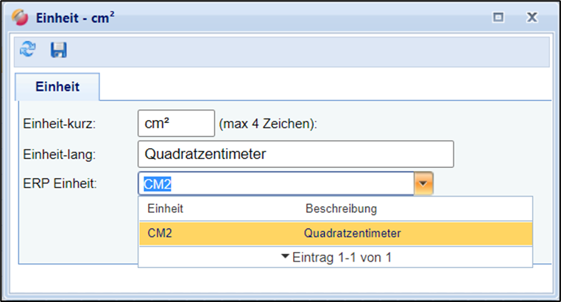Image resolution: width=561 pixels, height=302 pixels.
Task: Sort by the Einheit column header
Action: point(166,209)
